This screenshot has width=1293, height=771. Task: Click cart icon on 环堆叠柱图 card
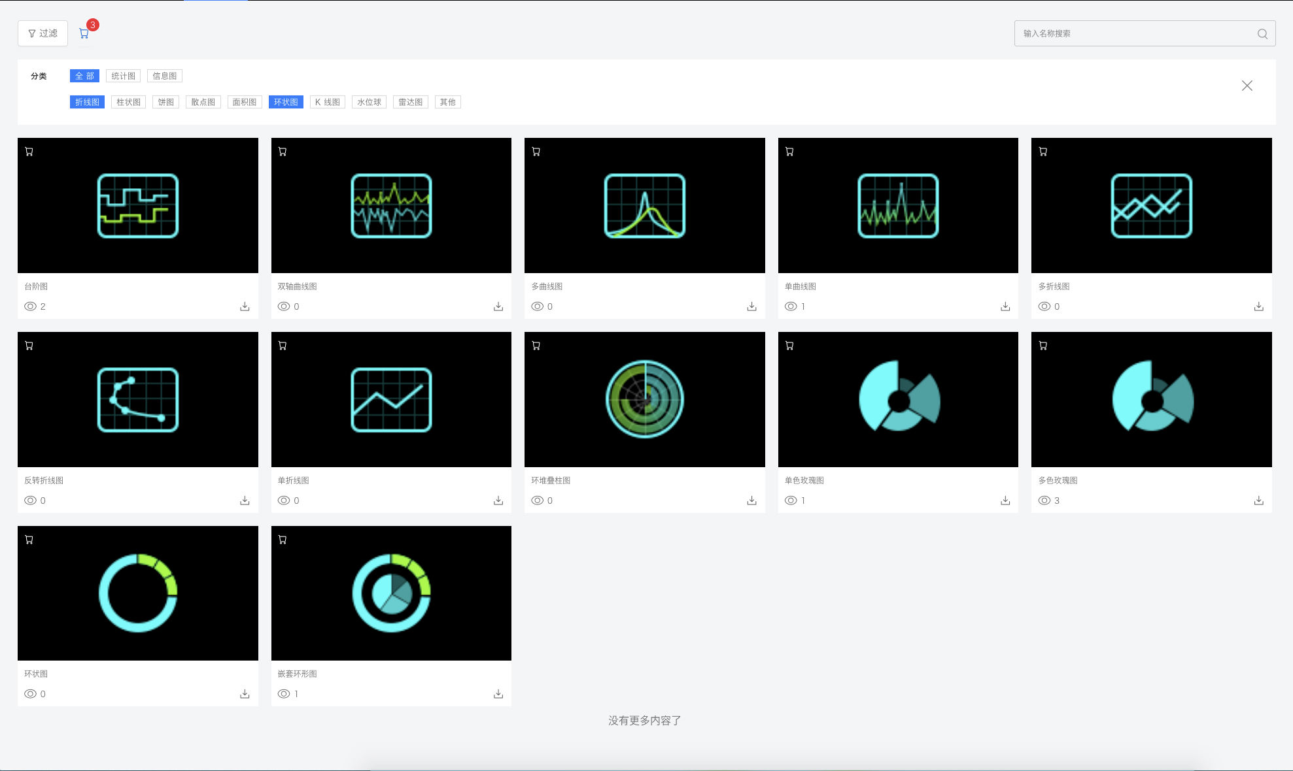pos(536,346)
